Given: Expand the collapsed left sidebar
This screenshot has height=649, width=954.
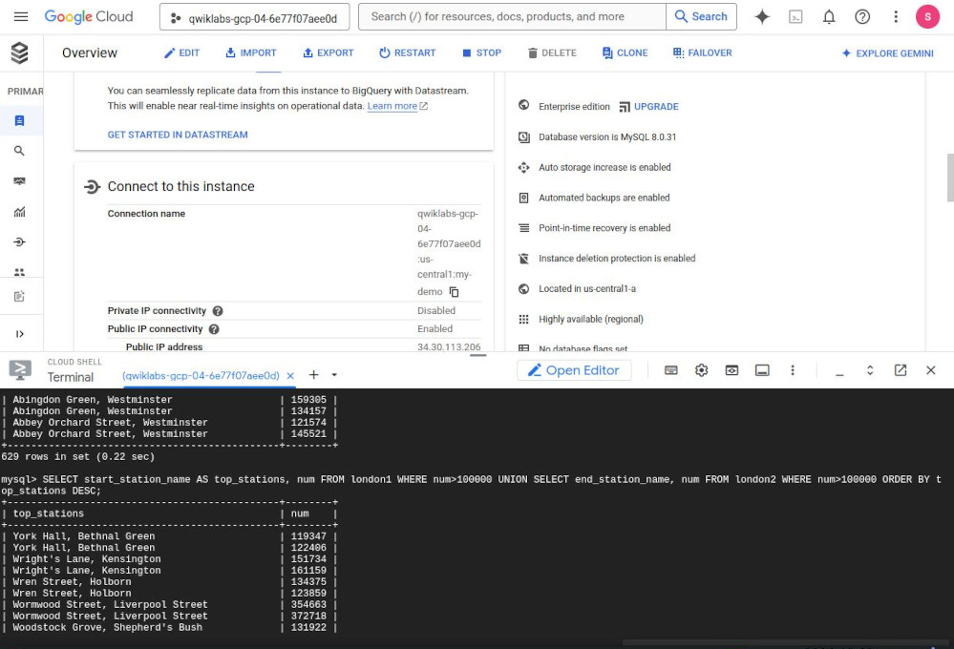Looking at the screenshot, I should [x=19, y=334].
